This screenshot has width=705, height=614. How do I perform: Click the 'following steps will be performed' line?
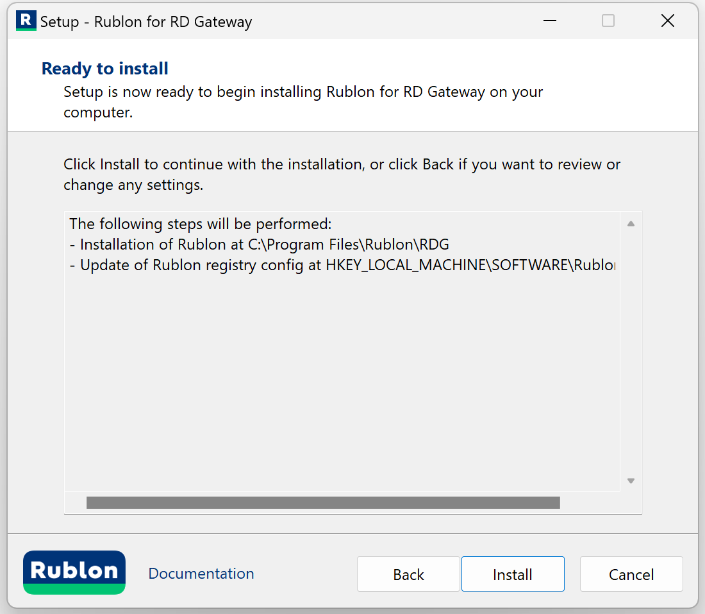click(201, 224)
